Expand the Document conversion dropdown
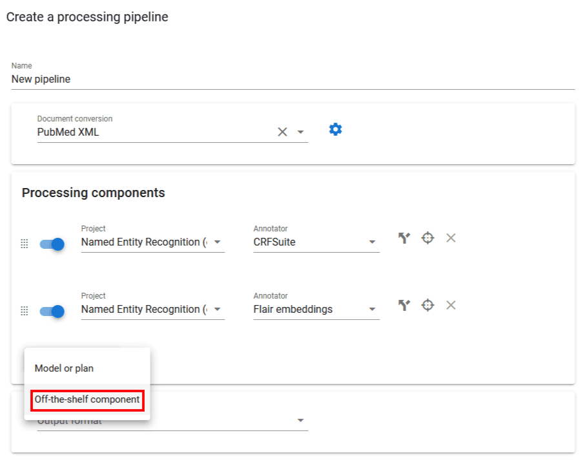The image size is (585, 475). tap(300, 132)
